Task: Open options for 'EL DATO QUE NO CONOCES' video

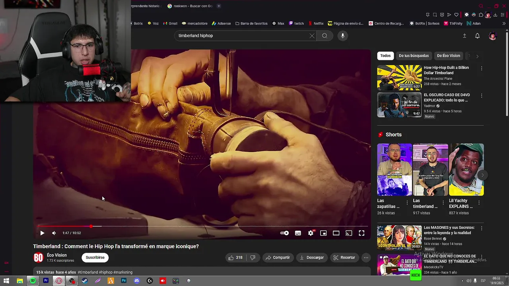Action: point(482,257)
